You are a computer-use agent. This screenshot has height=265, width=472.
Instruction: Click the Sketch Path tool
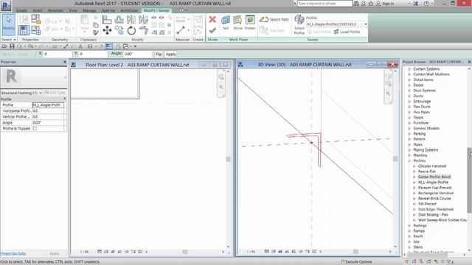tap(274, 20)
